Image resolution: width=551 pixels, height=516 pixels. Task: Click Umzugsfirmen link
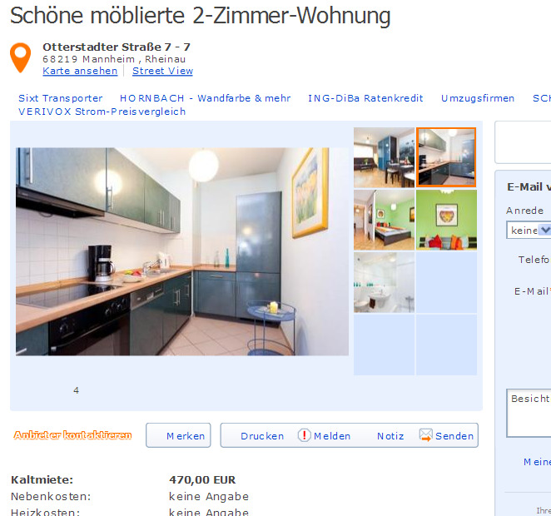[x=478, y=98]
